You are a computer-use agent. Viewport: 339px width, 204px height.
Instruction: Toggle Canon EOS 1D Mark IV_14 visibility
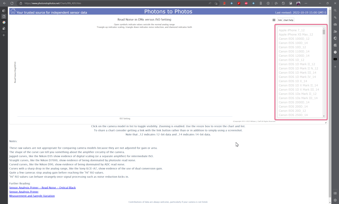pos(297,77)
